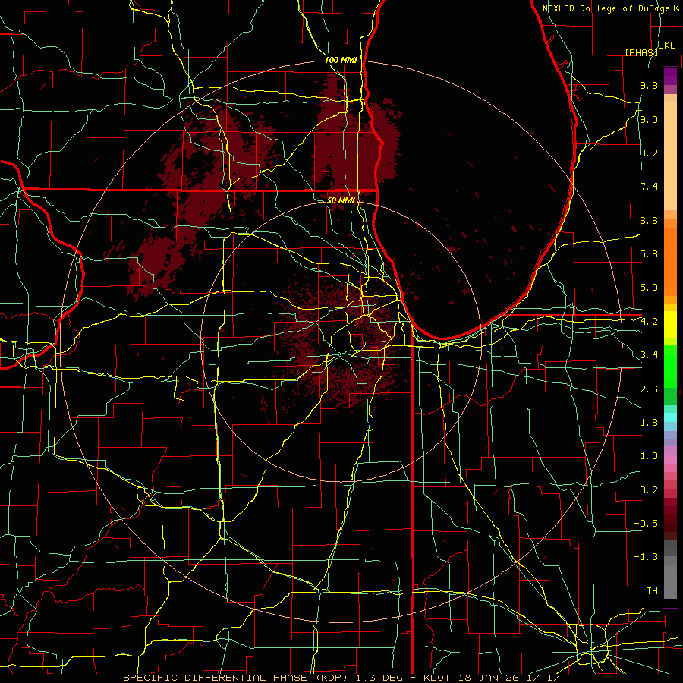Click the 1.0 scale label

pos(649,455)
